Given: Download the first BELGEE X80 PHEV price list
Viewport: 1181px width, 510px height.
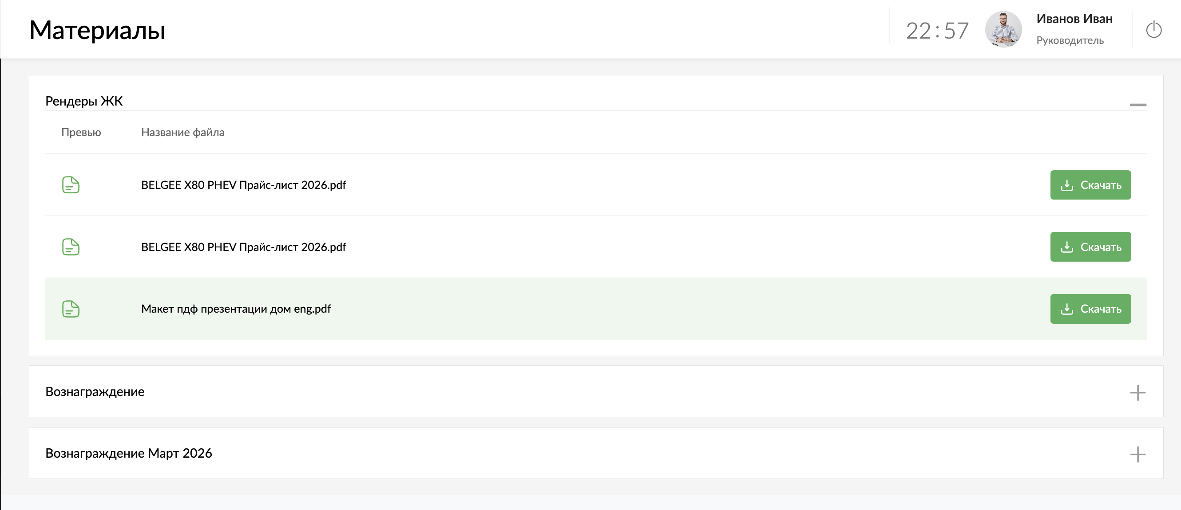Looking at the screenshot, I should click(1090, 185).
